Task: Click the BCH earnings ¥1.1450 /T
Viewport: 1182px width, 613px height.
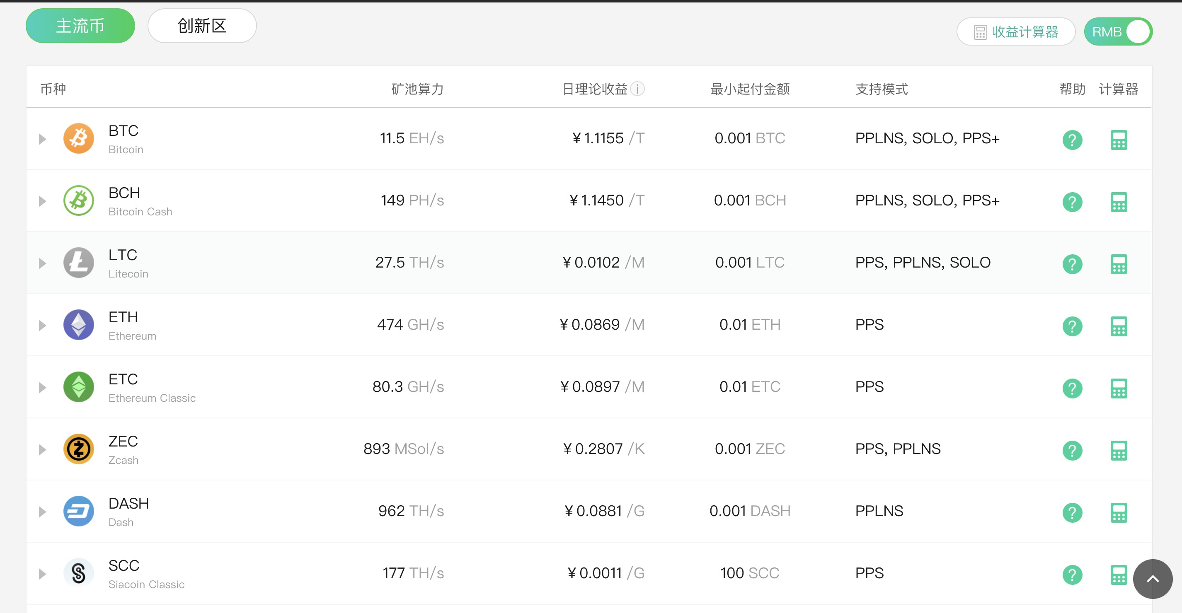Action: coord(607,200)
